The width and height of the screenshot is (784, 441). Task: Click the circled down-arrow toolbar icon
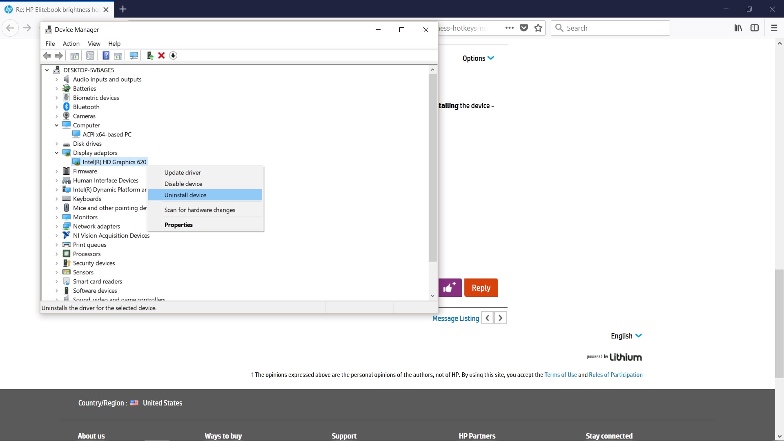[173, 56]
